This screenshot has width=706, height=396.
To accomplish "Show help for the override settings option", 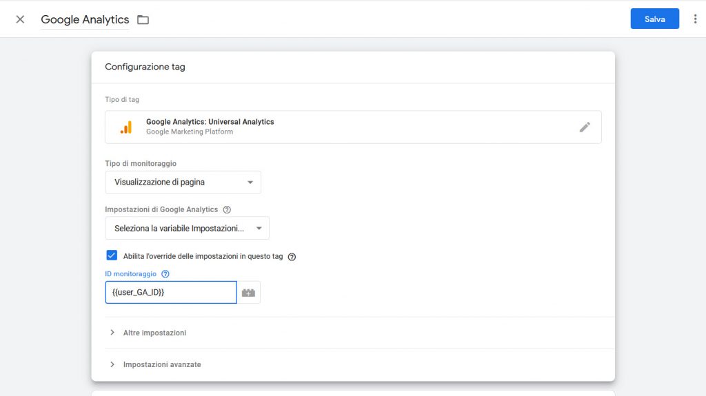I will 292,256.
